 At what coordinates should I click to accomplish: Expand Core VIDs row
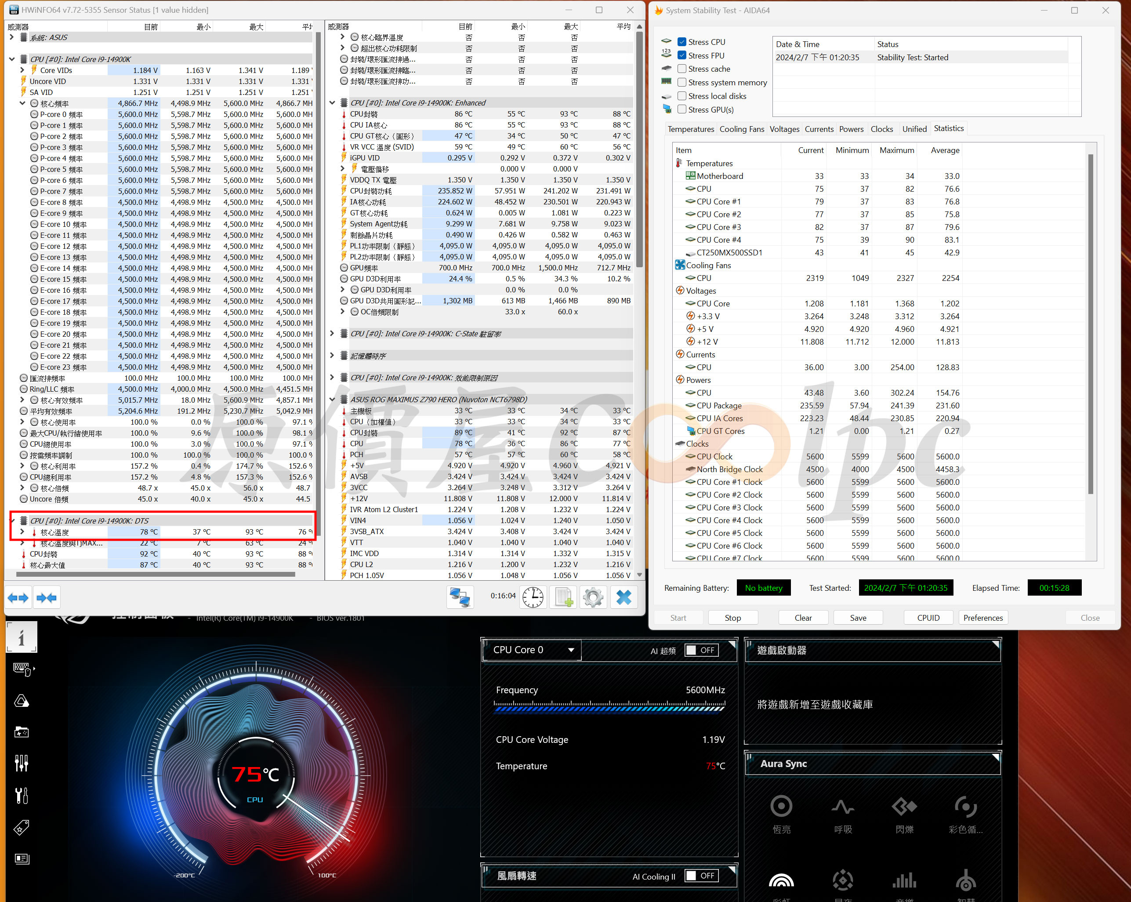coord(22,70)
